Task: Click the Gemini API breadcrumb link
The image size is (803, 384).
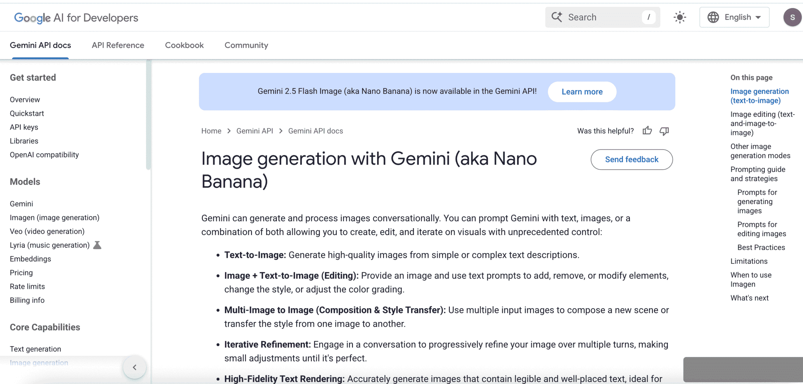Action: click(255, 131)
